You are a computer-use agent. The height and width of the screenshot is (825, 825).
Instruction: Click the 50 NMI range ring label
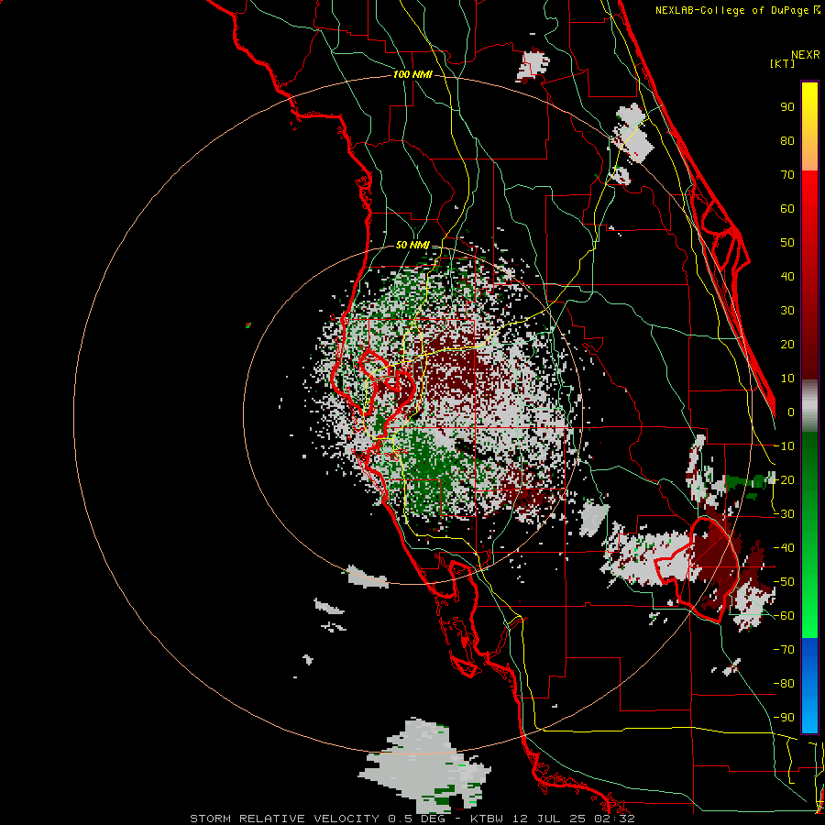(412, 245)
